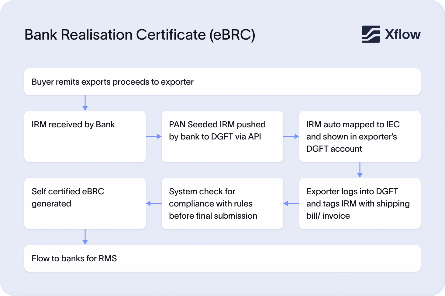Click the arrow between 'IRM received by Bank' and 'PAN Seeded IRM'

(154, 136)
